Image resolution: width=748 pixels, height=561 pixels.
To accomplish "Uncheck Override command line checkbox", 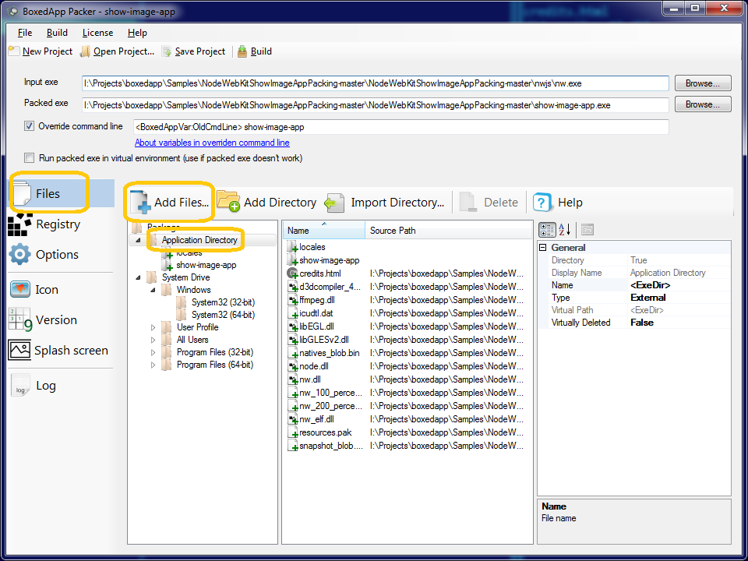I will pos(30,126).
